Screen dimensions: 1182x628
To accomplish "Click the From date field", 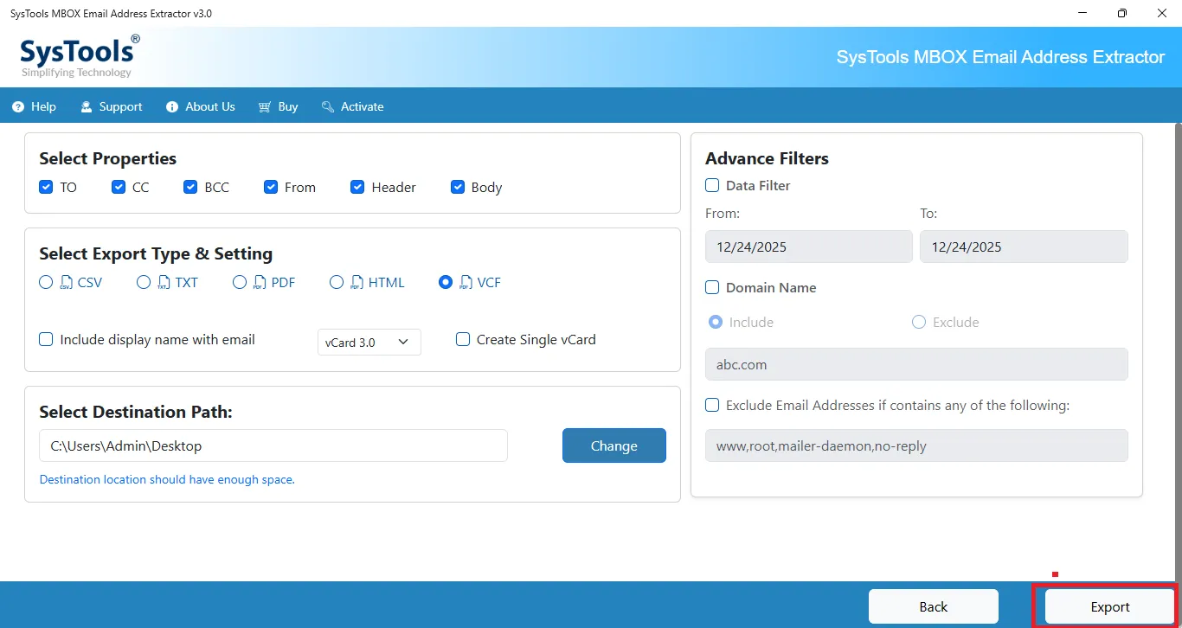I will pos(809,247).
